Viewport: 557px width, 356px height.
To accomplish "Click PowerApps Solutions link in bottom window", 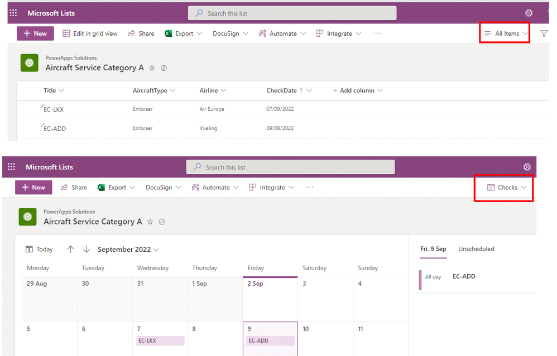I will point(69,212).
